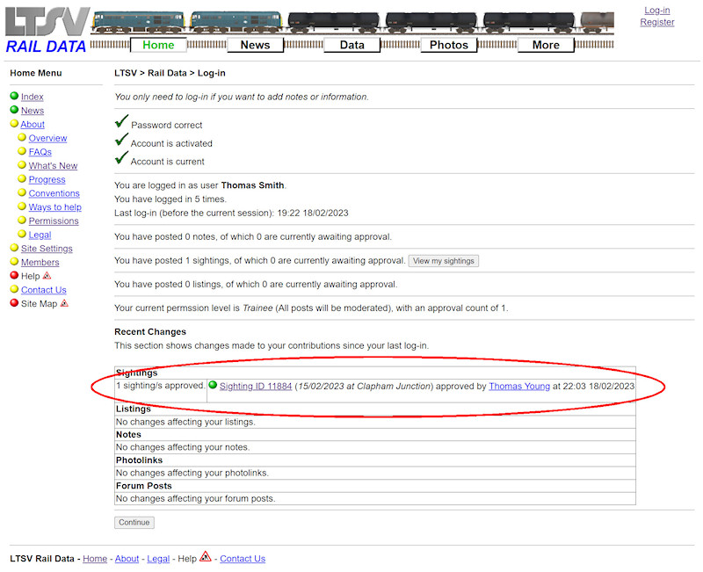703x572 pixels.
Task: Click the red bullet icon next to Contact Us
Action: tap(13, 290)
